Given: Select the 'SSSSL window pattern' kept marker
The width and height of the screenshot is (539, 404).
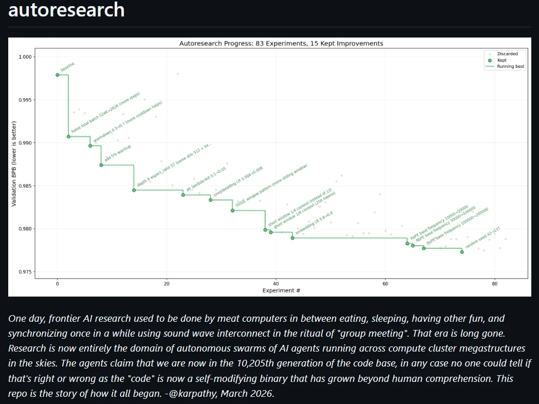Looking at the screenshot, I should click(233, 210).
